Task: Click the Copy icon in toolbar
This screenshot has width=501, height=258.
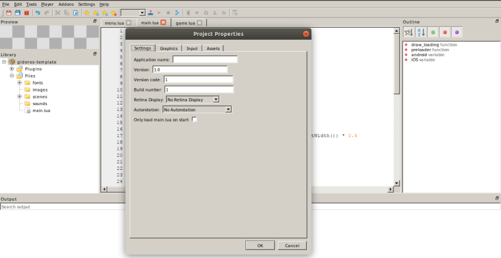Action: coord(67,13)
